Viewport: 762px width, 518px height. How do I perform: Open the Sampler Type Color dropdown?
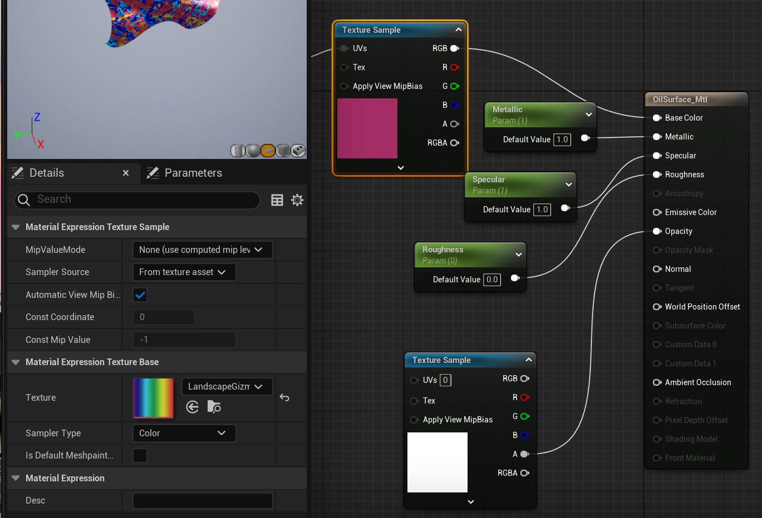click(184, 433)
